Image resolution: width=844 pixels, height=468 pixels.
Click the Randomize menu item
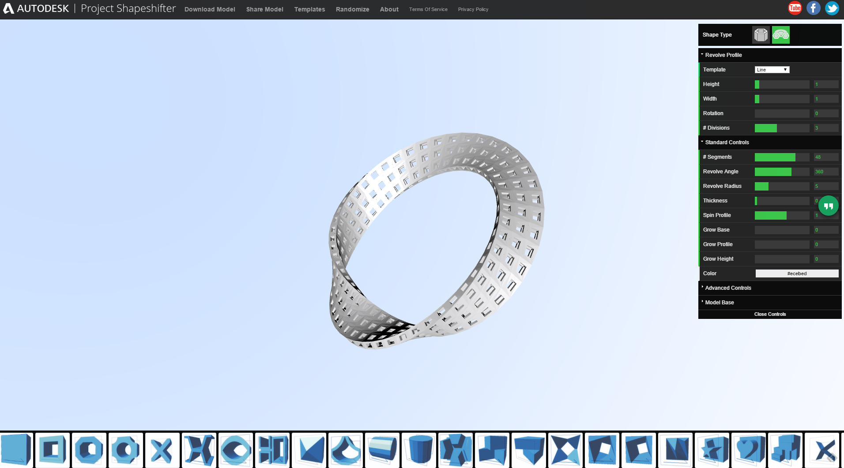pos(352,9)
